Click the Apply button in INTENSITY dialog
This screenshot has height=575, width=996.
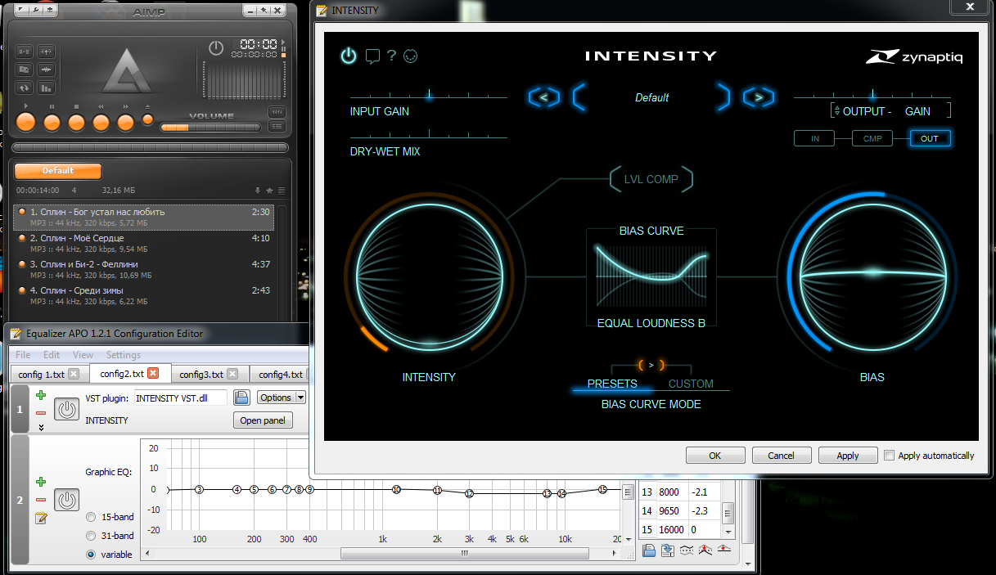click(847, 456)
